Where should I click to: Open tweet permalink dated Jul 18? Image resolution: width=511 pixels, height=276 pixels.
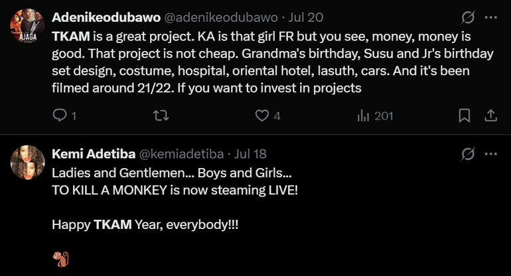pyautogui.click(x=251, y=154)
